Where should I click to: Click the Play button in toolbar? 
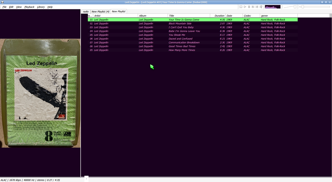tap(245, 7)
